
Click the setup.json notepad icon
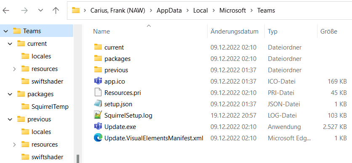click(98, 104)
